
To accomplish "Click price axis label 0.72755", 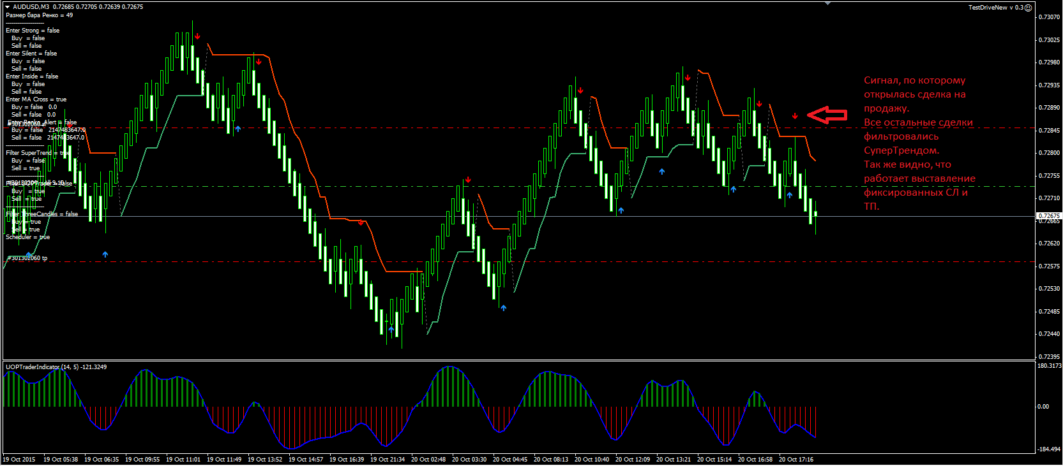I will pyautogui.click(x=1049, y=176).
